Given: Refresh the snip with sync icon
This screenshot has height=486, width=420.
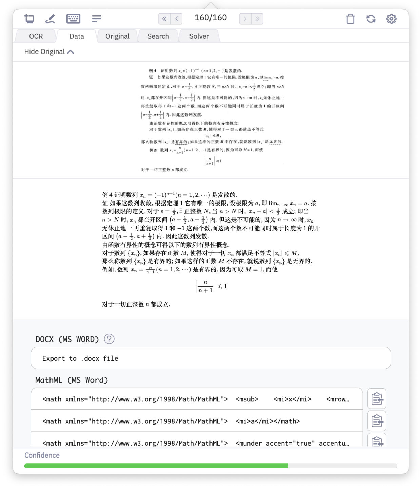Looking at the screenshot, I should [x=371, y=19].
